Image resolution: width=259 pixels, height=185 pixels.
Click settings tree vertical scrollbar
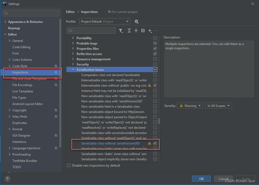coord(60,83)
